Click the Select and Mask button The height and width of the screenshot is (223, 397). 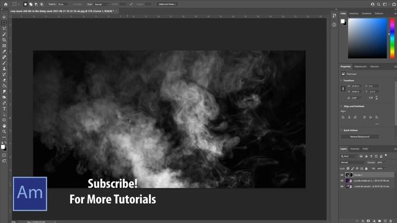click(x=167, y=4)
